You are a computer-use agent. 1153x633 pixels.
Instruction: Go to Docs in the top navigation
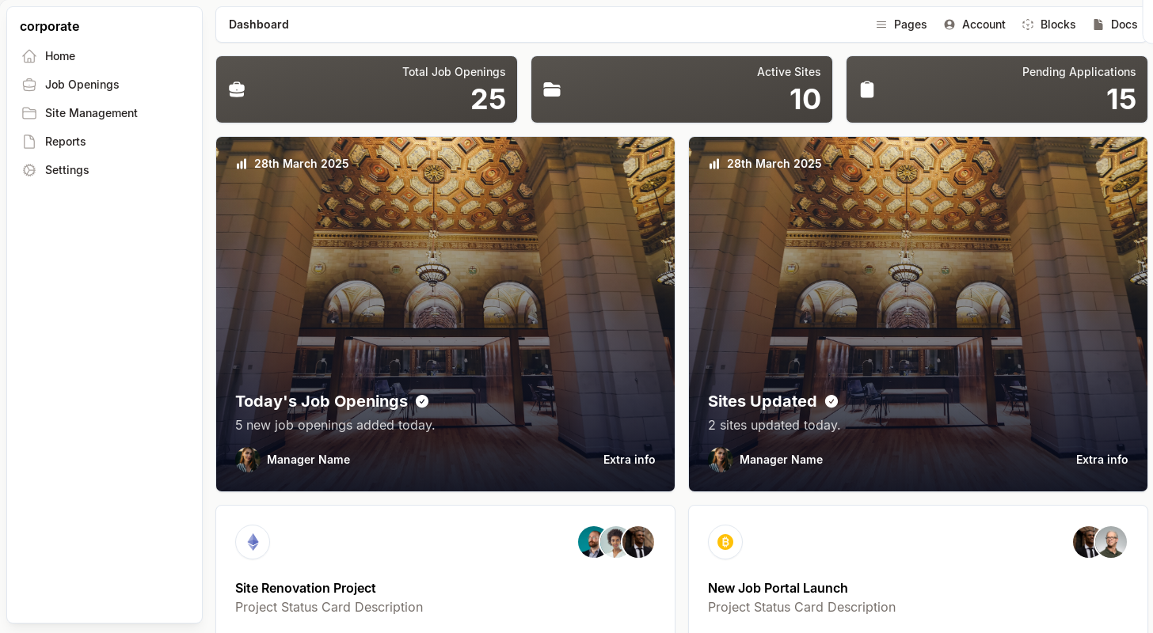coord(1115,25)
